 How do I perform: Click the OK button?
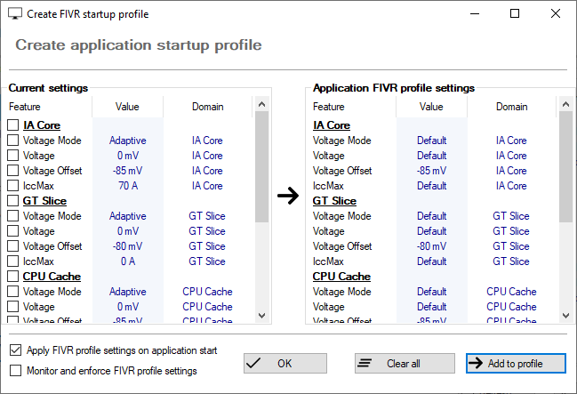click(x=285, y=364)
